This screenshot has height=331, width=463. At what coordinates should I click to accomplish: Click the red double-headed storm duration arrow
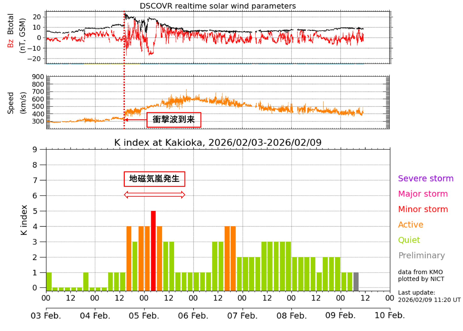154,195
